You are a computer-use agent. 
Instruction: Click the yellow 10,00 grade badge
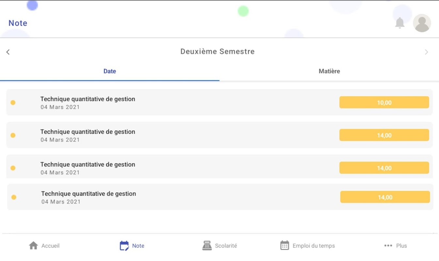[x=384, y=102]
